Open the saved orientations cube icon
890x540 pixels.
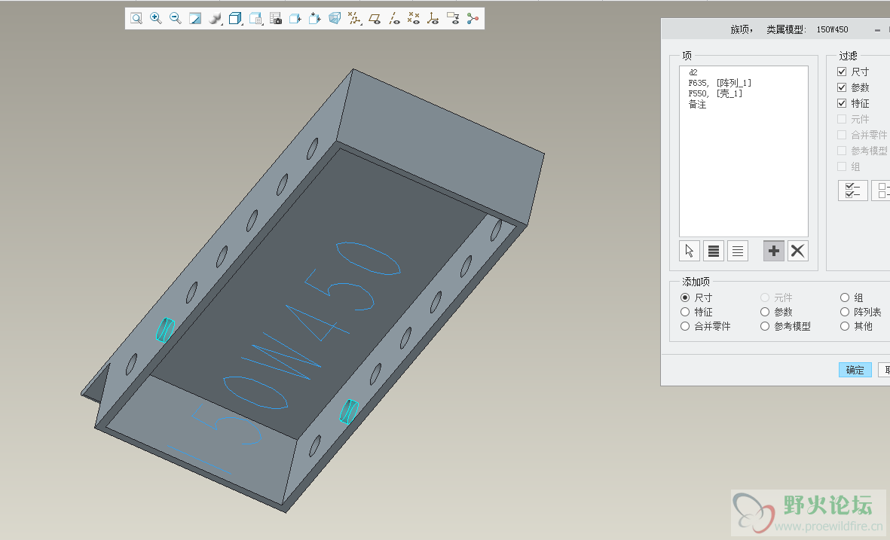pyautogui.click(x=235, y=19)
